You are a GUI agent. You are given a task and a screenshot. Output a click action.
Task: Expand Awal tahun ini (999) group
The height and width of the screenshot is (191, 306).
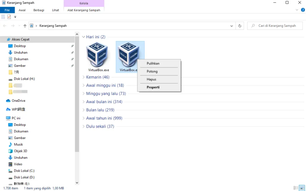[x=84, y=118]
